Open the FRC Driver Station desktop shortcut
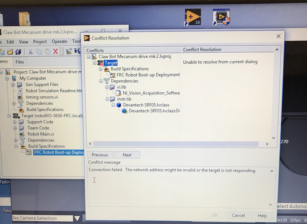Viewport: 307px width, 224px height. click(221, 17)
